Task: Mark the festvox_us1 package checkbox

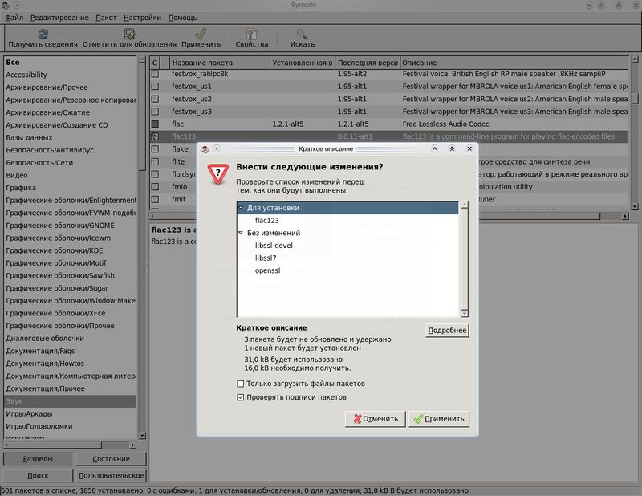Action: (x=155, y=87)
